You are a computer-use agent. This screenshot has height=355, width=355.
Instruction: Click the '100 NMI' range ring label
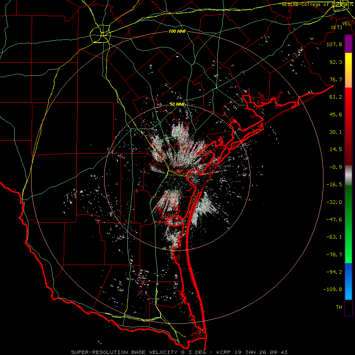point(177,31)
